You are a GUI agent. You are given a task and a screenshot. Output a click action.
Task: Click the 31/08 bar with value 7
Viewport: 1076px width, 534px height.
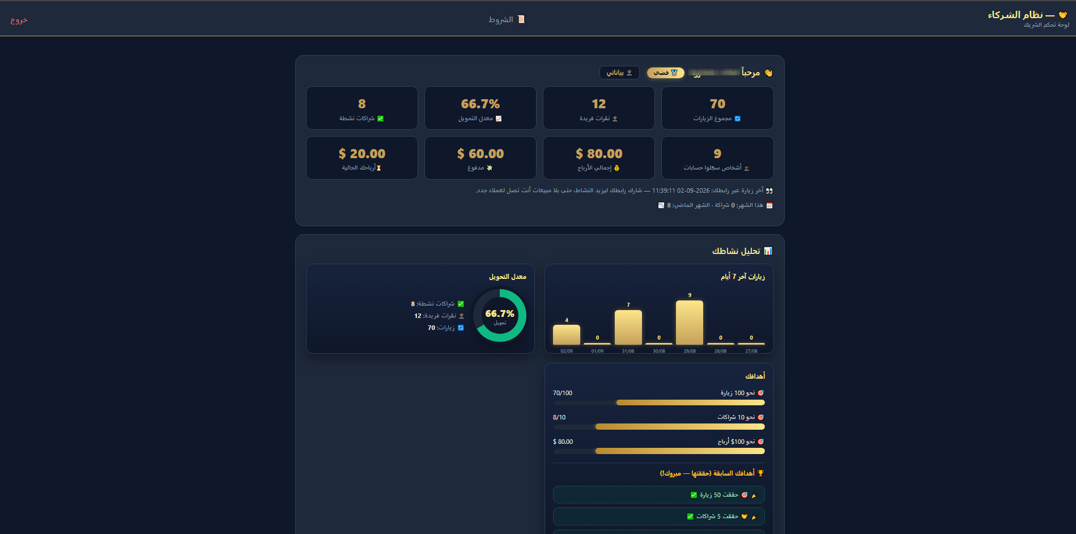pos(628,327)
